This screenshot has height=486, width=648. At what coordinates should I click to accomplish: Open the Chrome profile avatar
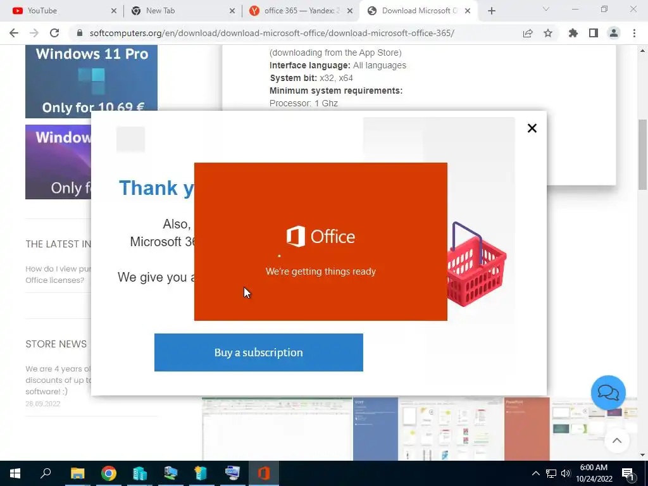(x=614, y=33)
